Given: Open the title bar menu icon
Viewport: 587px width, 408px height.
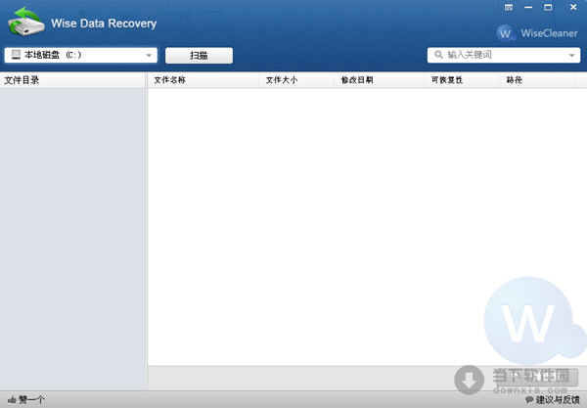Looking at the screenshot, I should [509, 8].
